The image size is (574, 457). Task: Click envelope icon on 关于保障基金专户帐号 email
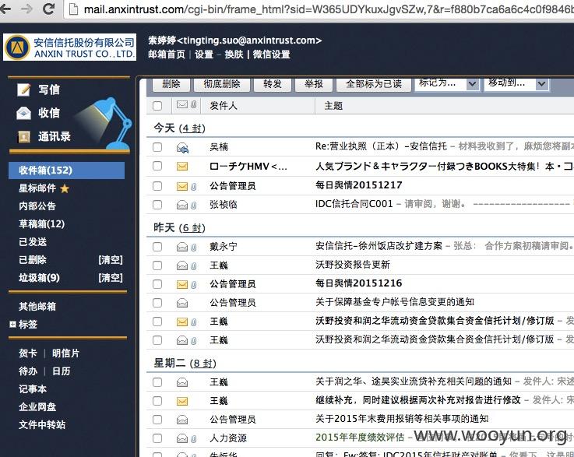(182, 303)
